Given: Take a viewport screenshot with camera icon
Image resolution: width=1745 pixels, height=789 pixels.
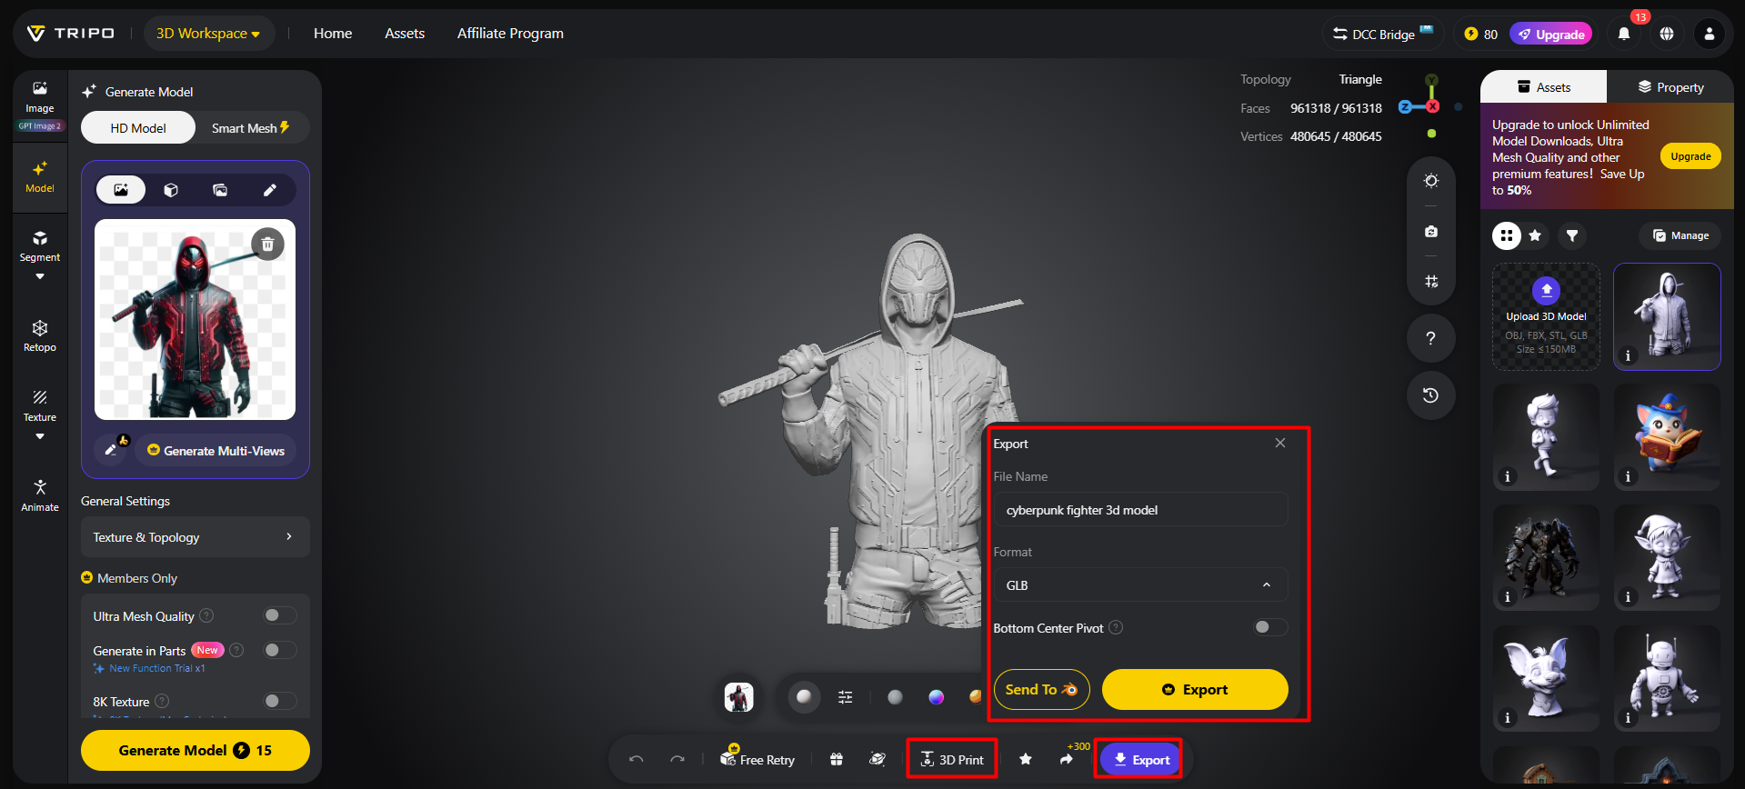Looking at the screenshot, I should pyautogui.click(x=1431, y=232).
